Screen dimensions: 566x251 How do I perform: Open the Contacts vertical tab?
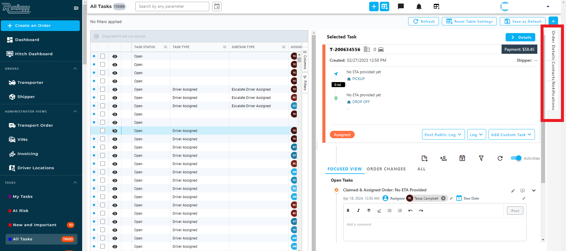[553, 71]
